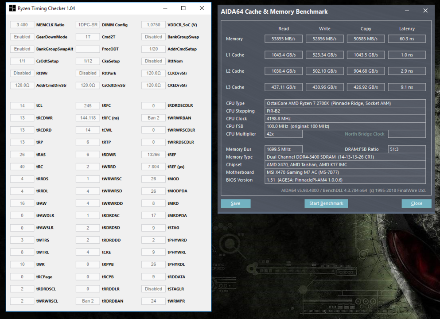This screenshot has width=440, height=319.
Task: Select the tSTAGLR Disabled field
Action: click(x=153, y=289)
